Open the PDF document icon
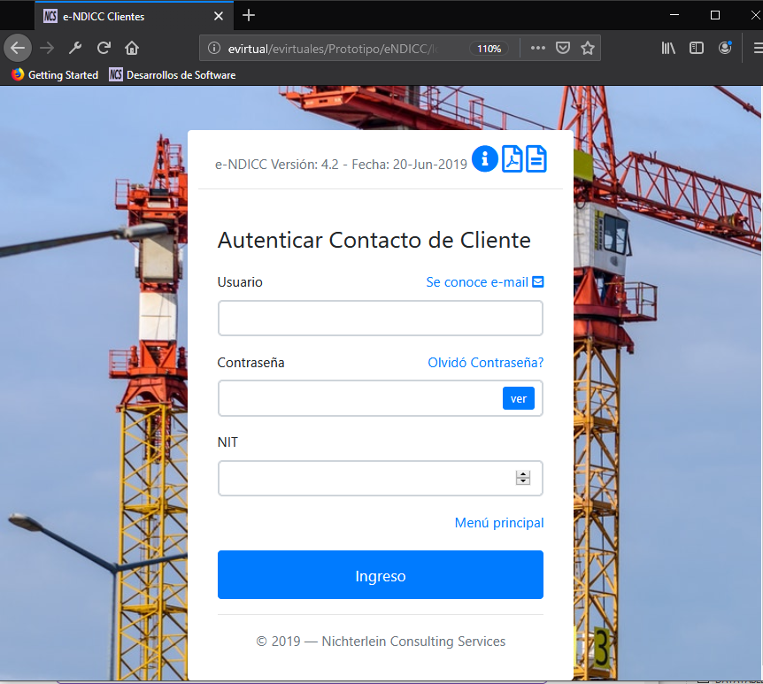 point(512,159)
